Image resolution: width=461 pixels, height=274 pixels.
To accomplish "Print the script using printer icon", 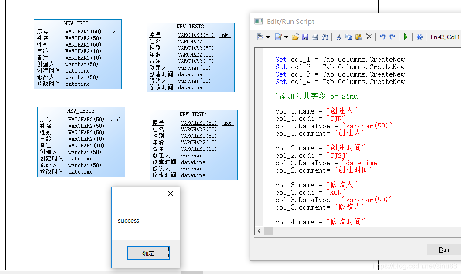I will (315, 37).
